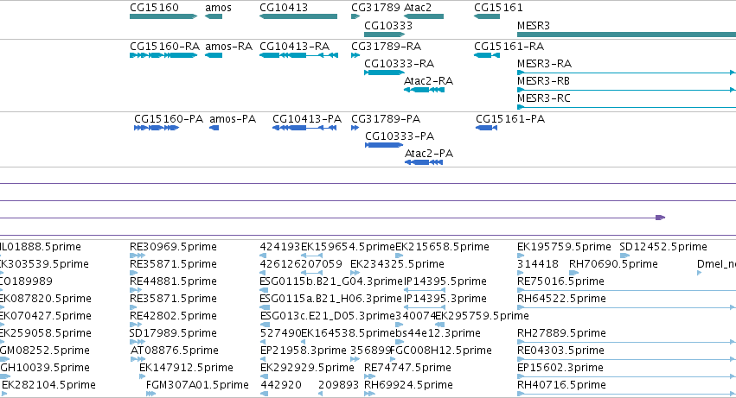Screen dimensions: 736x398
Task: Select feature 209893
Action: tap(338, 385)
